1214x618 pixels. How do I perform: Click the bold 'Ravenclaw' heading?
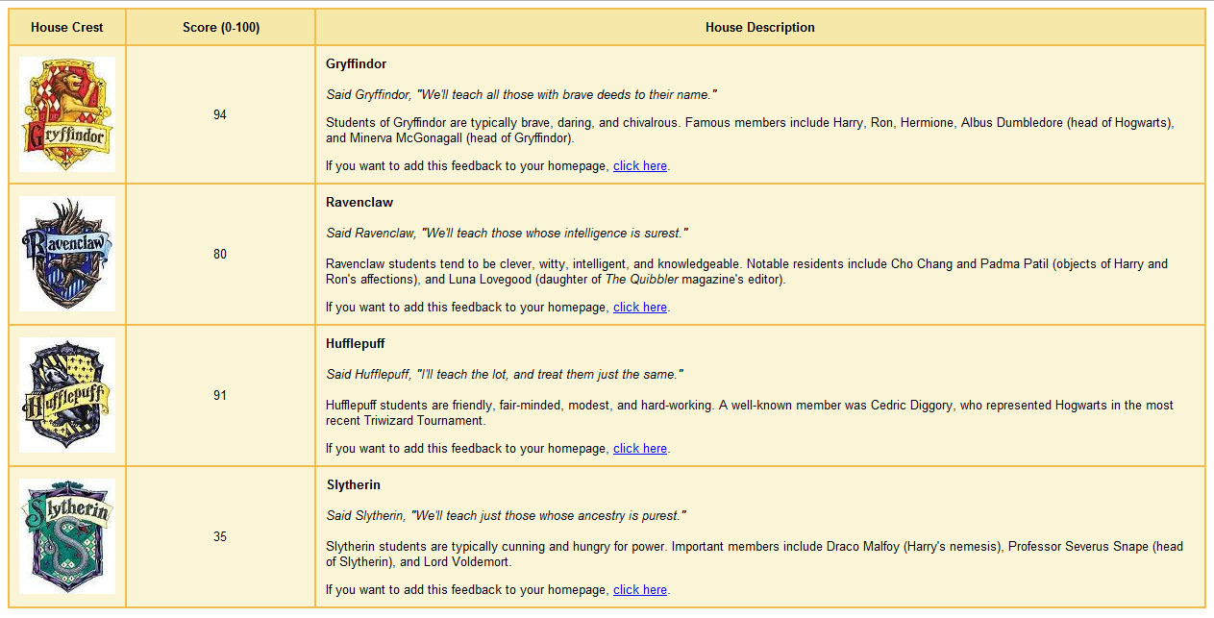(x=359, y=203)
